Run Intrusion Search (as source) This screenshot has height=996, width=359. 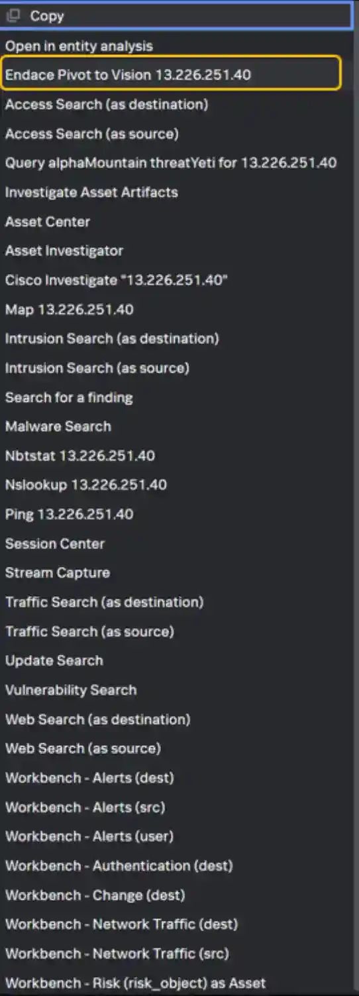click(97, 368)
